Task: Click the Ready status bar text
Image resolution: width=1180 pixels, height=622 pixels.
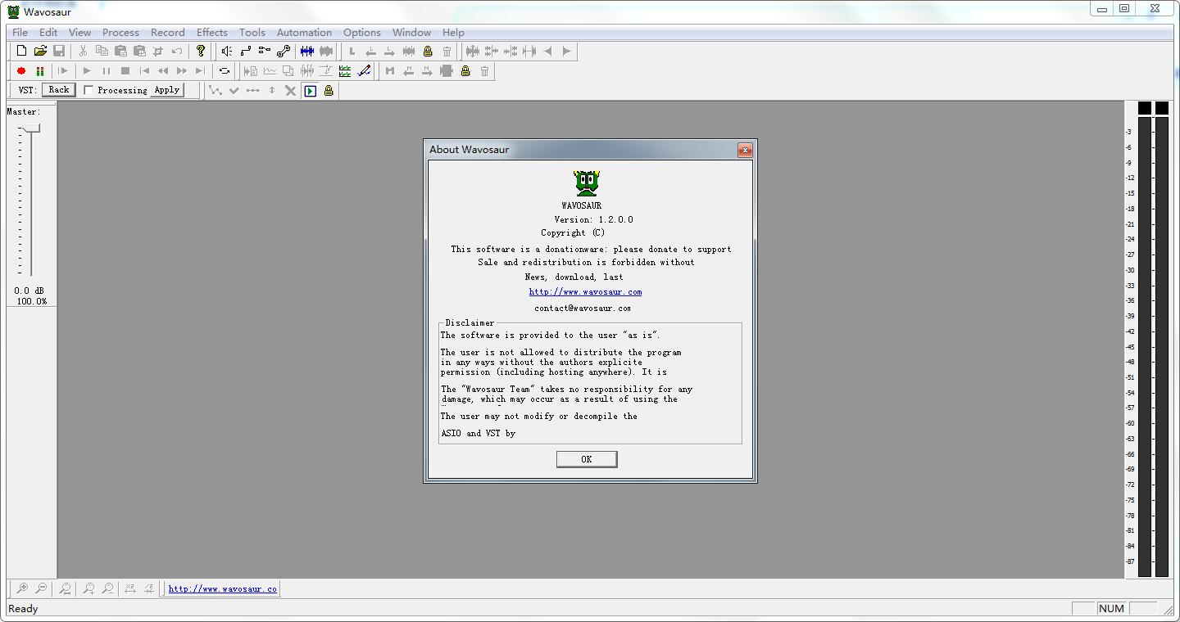Action: click(23, 608)
